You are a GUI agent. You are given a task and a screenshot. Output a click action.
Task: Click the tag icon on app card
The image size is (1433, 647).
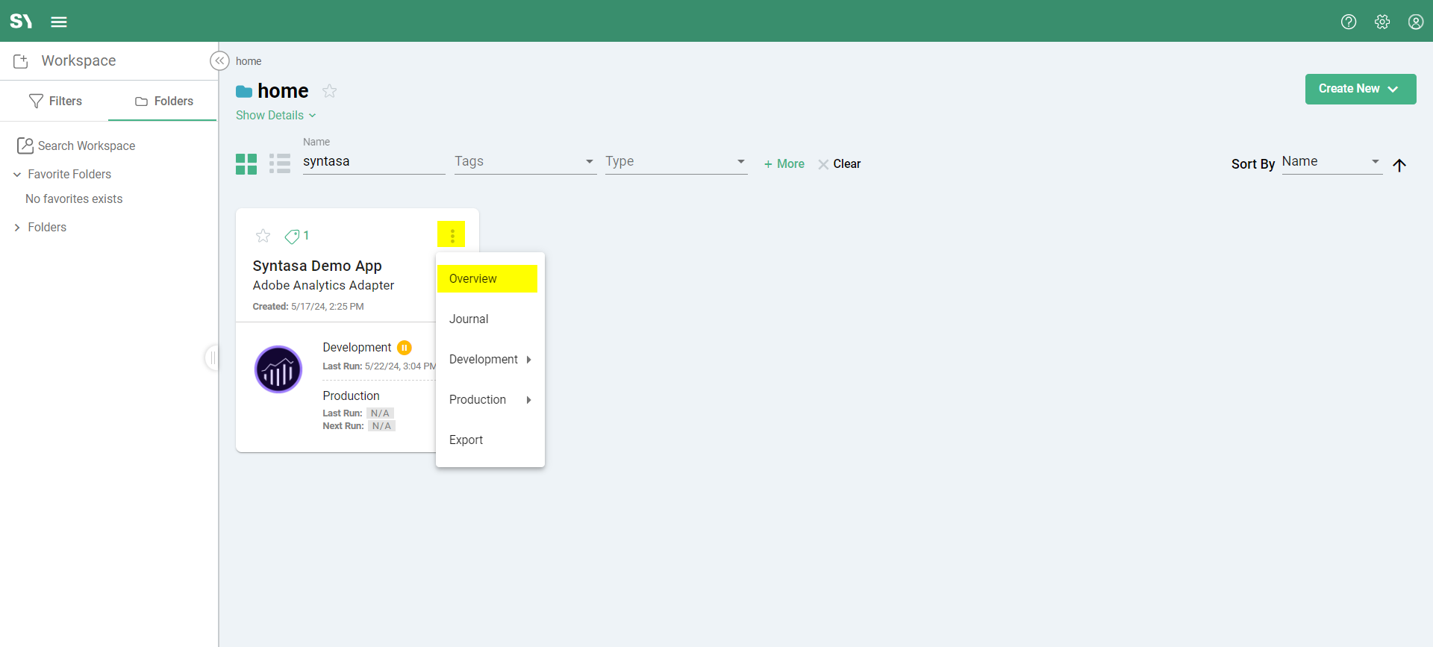pyautogui.click(x=292, y=237)
